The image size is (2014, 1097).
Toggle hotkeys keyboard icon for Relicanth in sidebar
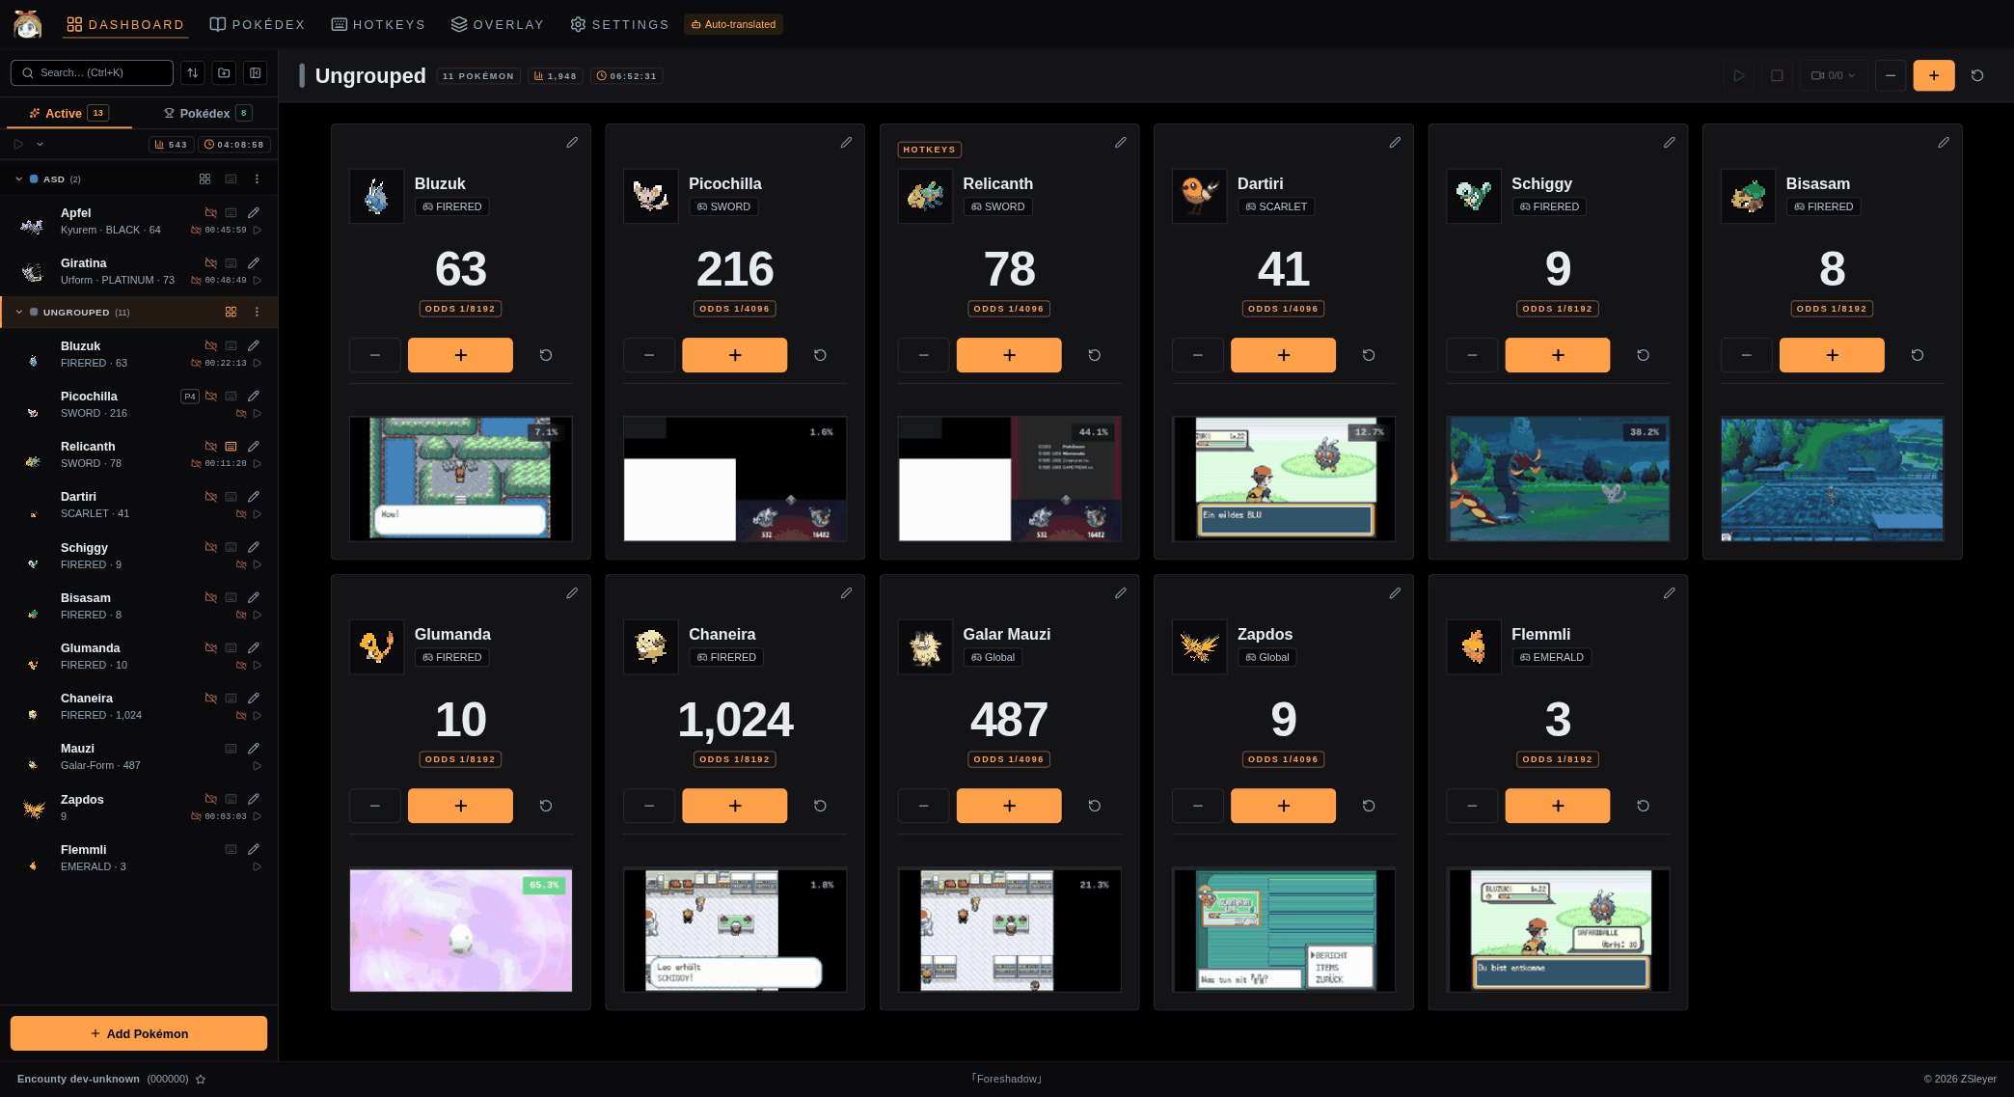(231, 447)
